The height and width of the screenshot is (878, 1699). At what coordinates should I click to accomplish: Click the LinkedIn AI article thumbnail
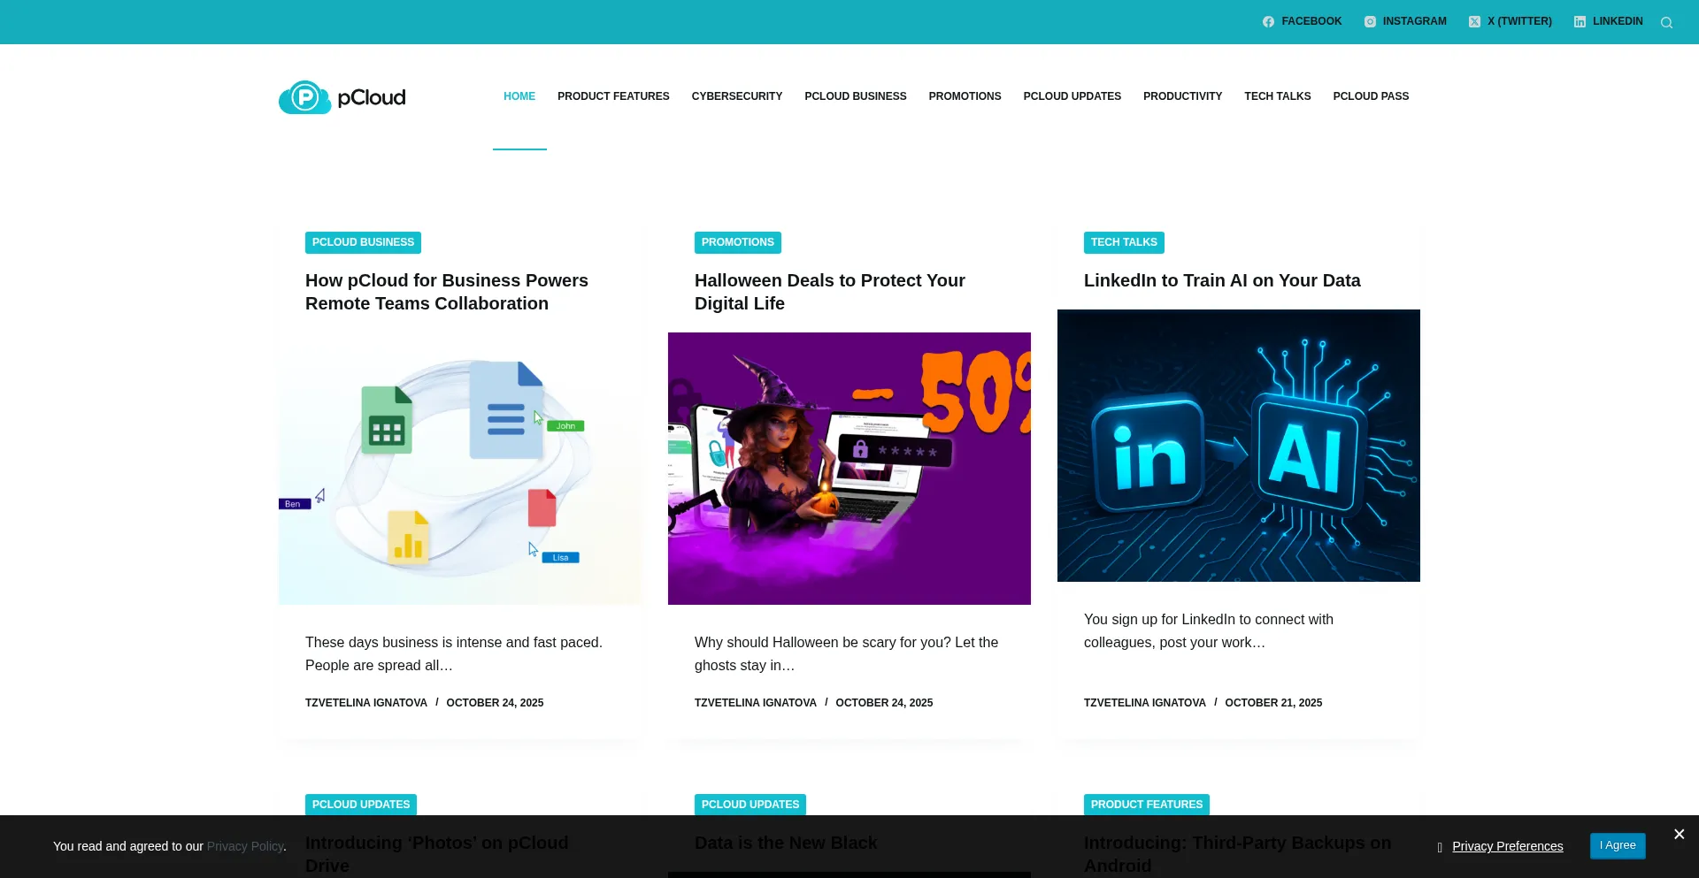point(1238,446)
